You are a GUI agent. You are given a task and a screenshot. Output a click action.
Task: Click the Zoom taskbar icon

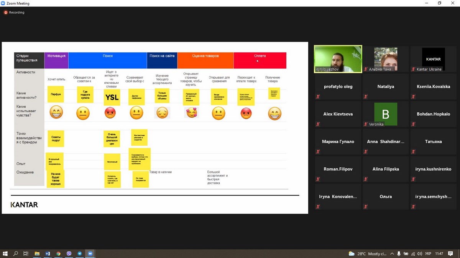pyautogui.click(x=90, y=254)
